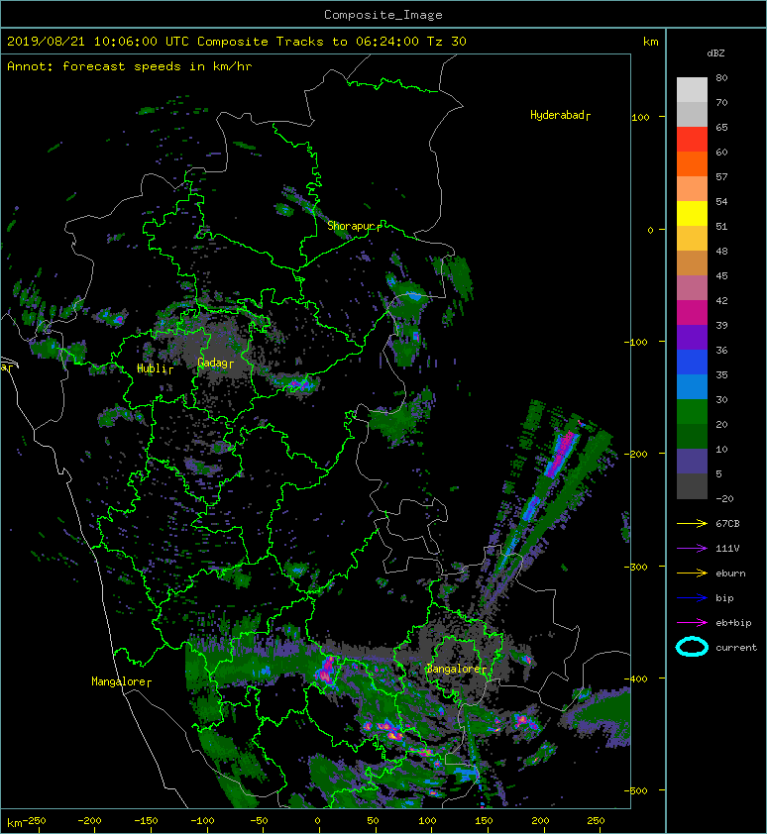Click the 2019/08/21 10:06:00 UTC timestamp
This screenshot has height=834, width=767.
click(98, 42)
